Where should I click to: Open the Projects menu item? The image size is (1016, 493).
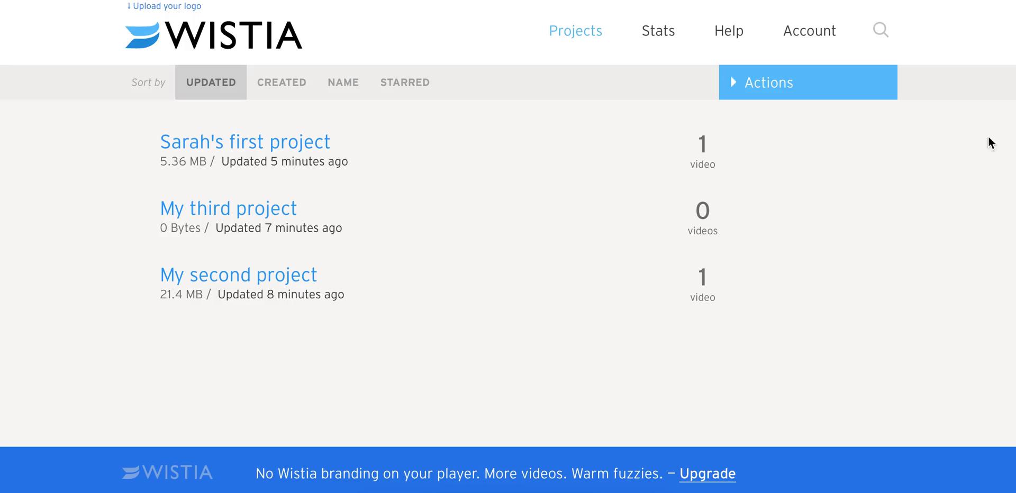click(576, 31)
